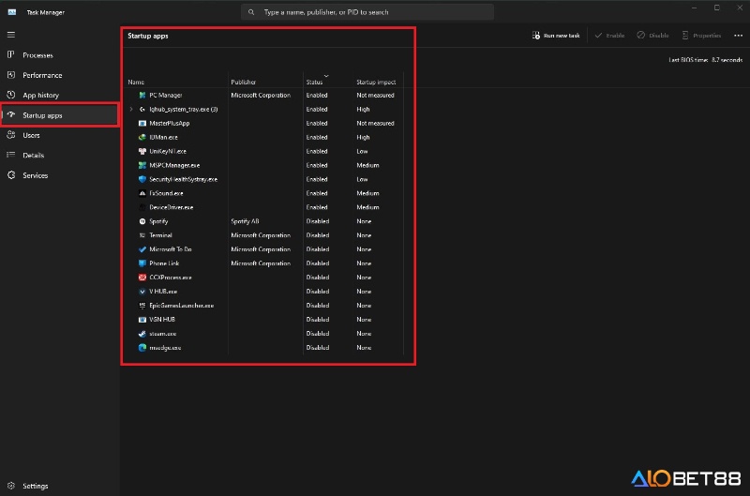Select the steam.exe row name

click(x=162, y=334)
